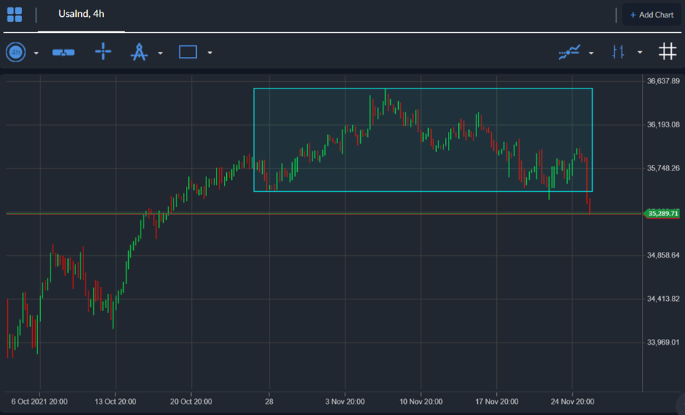Expand the timeframe dropdown arrow
The height and width of the screenshot is (415, 685).
[37, 53]
